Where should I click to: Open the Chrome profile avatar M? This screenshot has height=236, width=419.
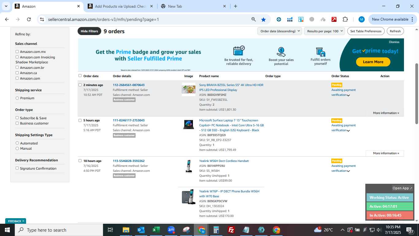(x=362, y=19)
